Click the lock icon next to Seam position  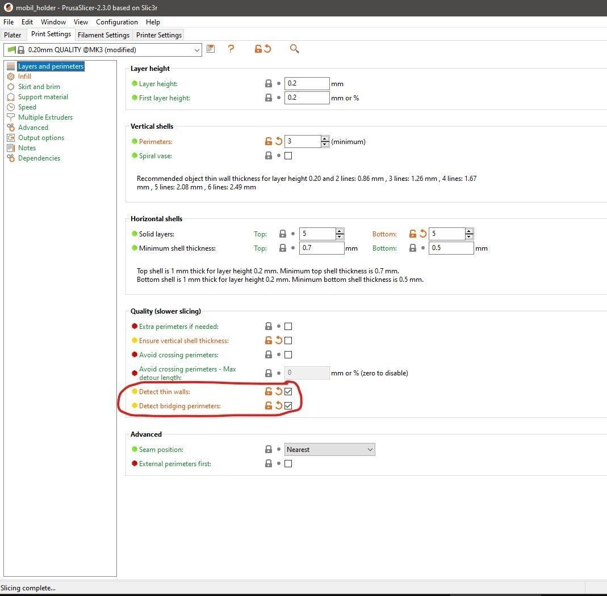[x=268, y=450]
